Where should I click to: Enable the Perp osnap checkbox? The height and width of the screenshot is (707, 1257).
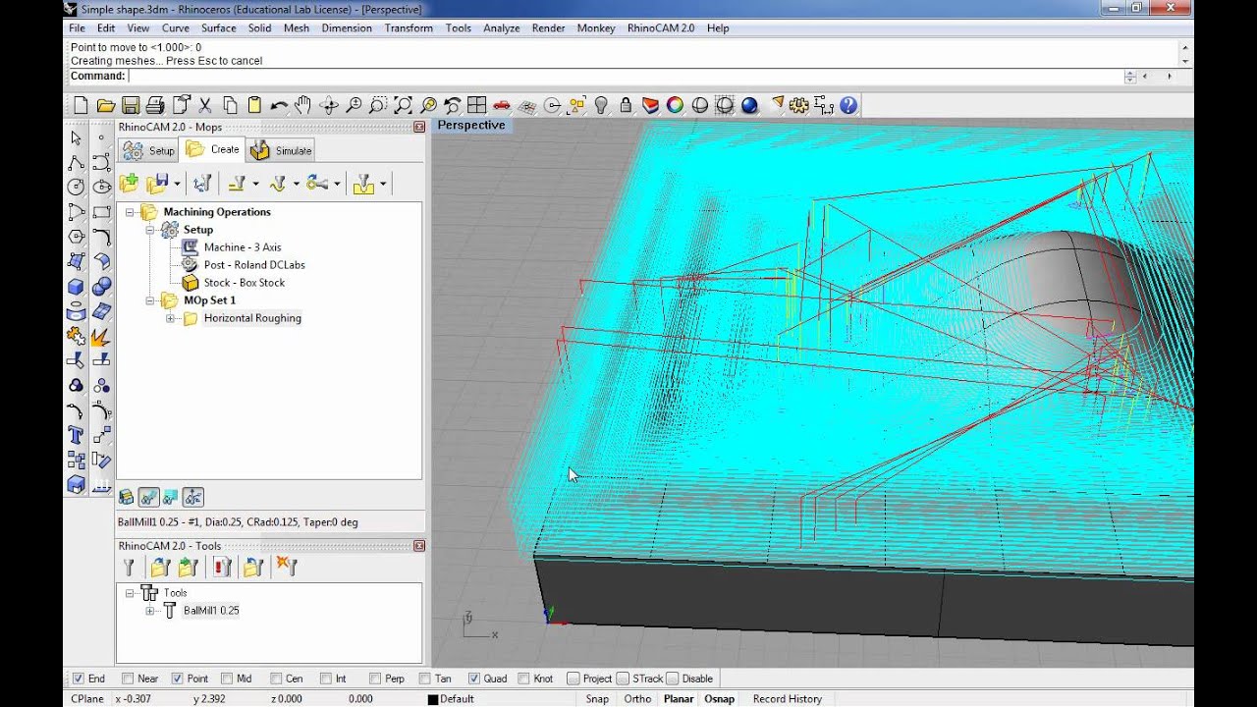tap(375, 679)
